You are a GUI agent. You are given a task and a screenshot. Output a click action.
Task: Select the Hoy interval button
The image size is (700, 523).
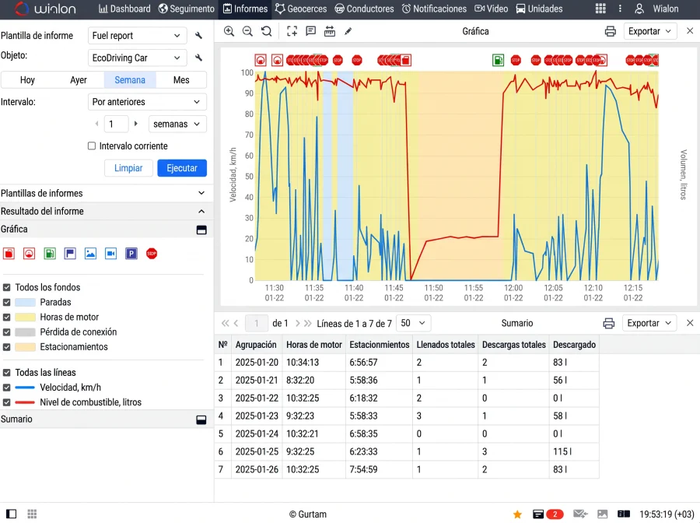click(x=27, y=80)
